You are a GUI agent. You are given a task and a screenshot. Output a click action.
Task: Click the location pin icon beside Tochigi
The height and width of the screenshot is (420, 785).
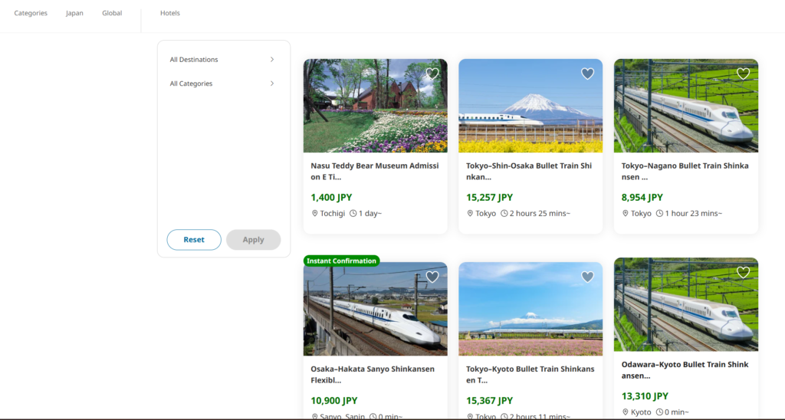314,213
